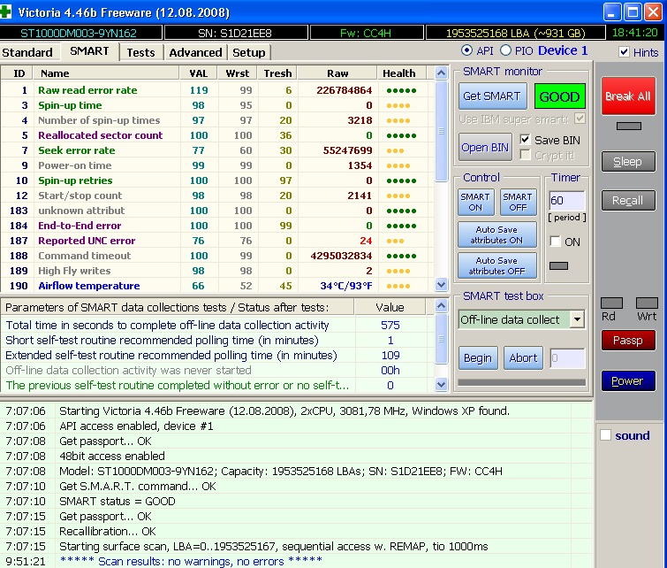This screenshot has height=568, width=667.
Task: Toggle the Hints checkbox
Action: [624, 52]
